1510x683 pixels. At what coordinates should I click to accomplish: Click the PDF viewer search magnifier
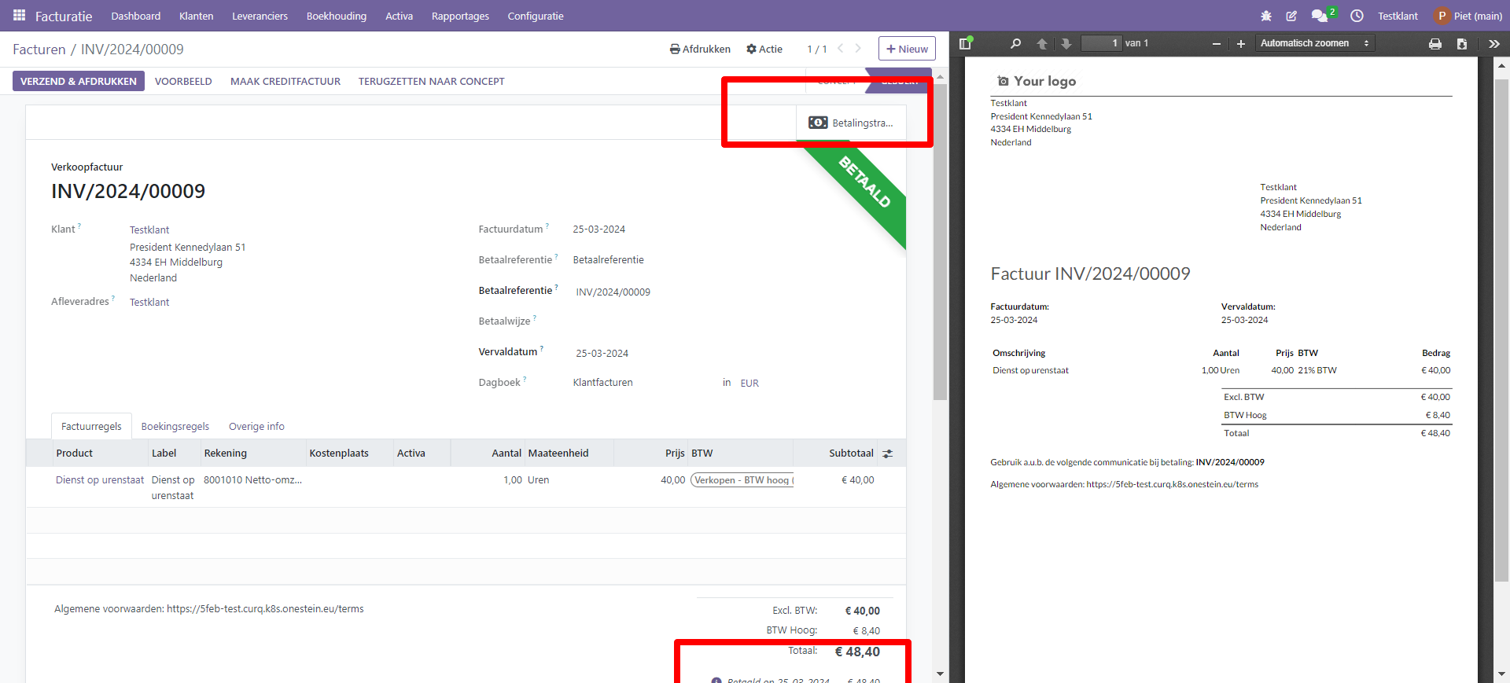(1015, 44)
